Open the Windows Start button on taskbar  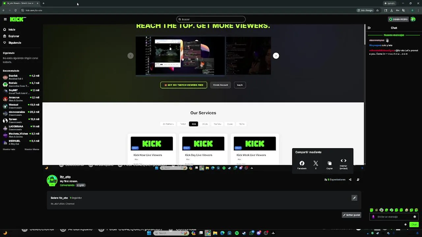point(149,233)
